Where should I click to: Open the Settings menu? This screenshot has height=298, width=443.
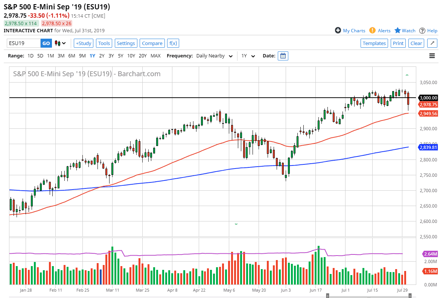click(126, 43)
